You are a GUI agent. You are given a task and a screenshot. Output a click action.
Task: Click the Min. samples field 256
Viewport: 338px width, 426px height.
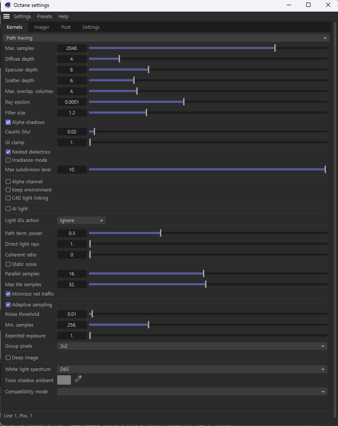[72, 325]
